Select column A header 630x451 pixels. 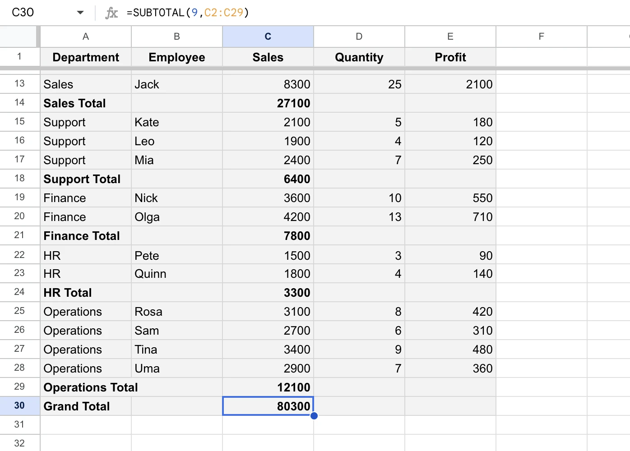86,37
